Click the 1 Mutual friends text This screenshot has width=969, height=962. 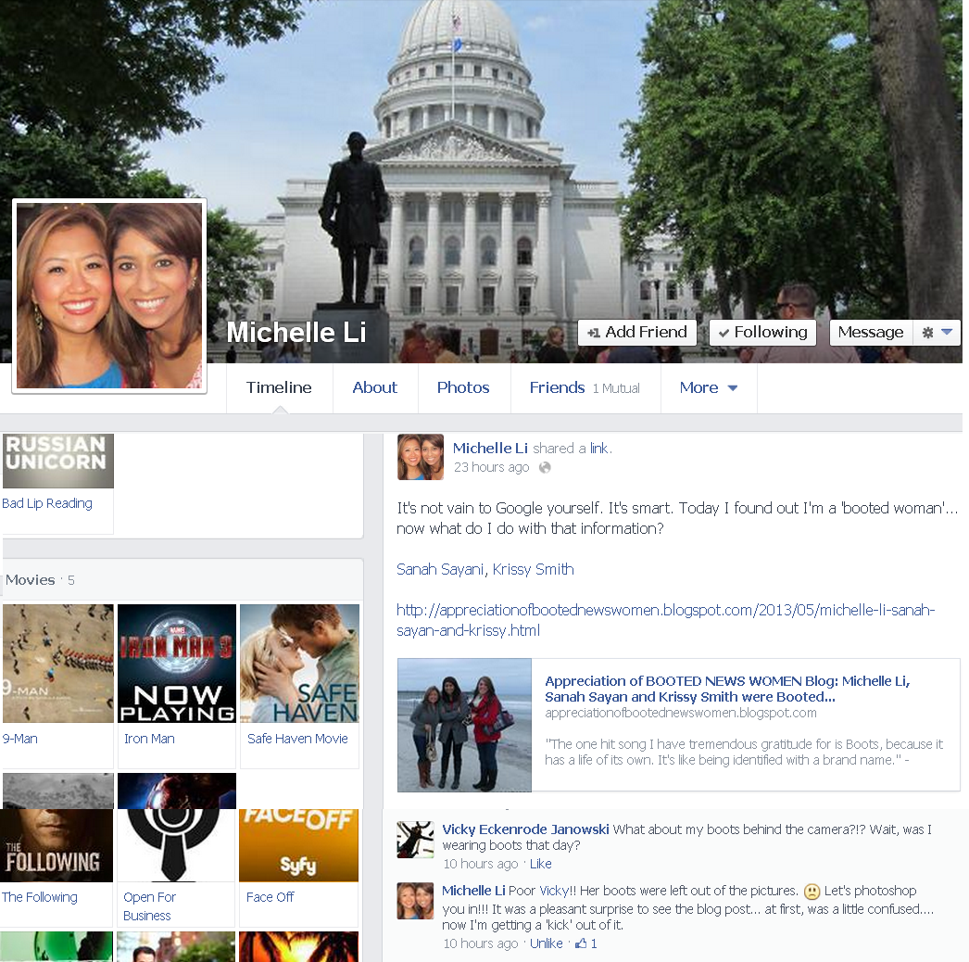[x=616, y=388]
